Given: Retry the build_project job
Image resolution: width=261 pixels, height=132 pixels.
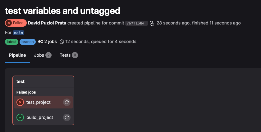Looking at the screenshot, I should 67,117.
